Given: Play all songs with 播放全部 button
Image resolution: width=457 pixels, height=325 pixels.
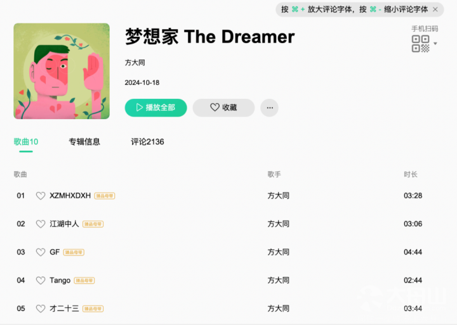Looking at the screenshot, I should [156, 108].
